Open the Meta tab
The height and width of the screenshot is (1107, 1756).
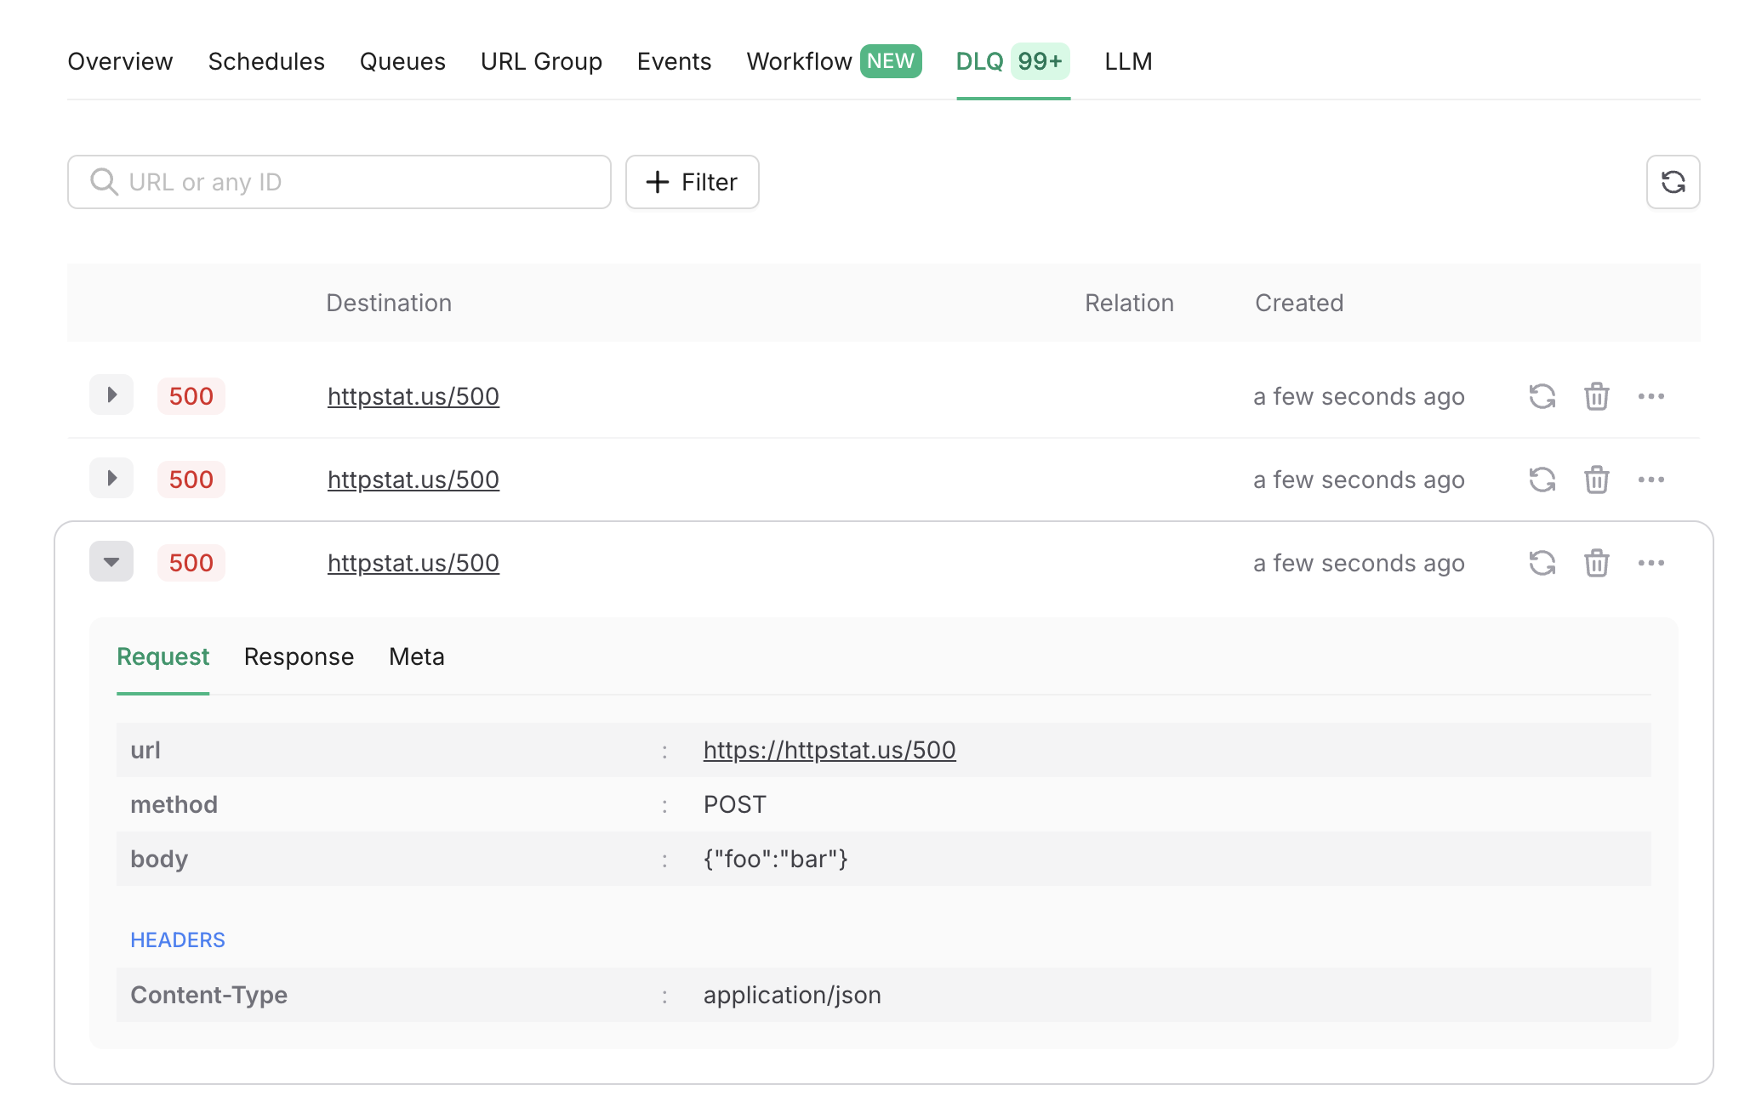[x=416, y=656]
